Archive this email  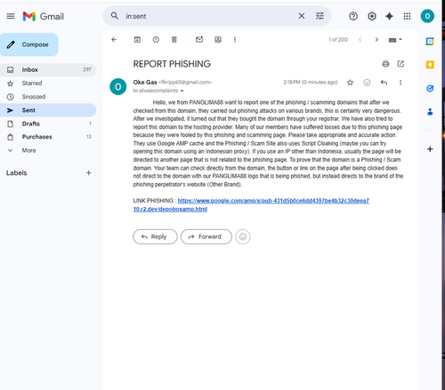(137, 40)
